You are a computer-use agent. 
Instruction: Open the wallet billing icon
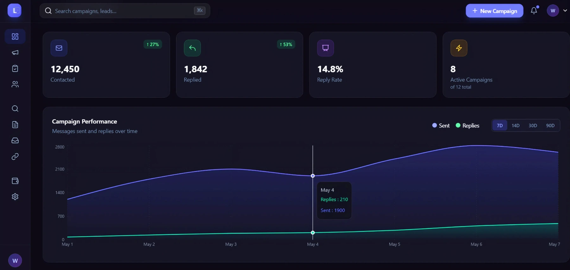click(15, 181)
